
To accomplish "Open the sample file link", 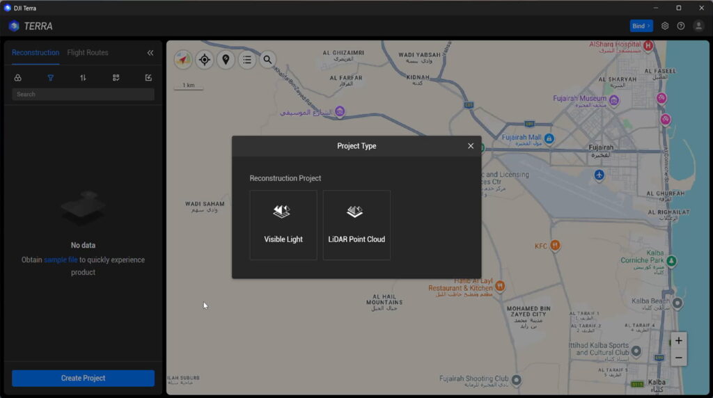I will coord(61,260).
